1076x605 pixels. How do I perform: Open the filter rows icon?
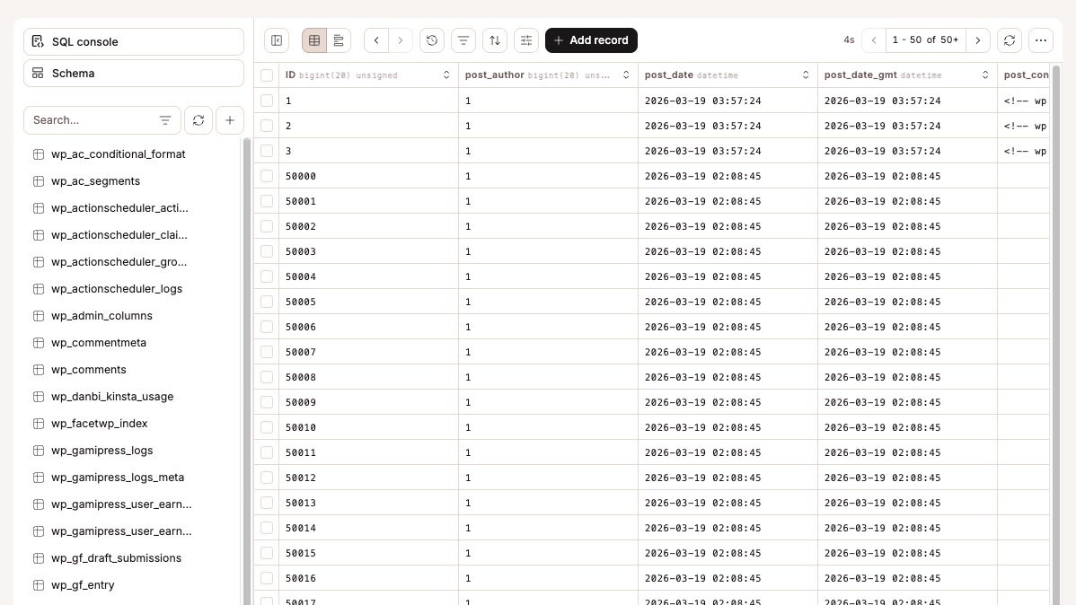pos(463,40)
